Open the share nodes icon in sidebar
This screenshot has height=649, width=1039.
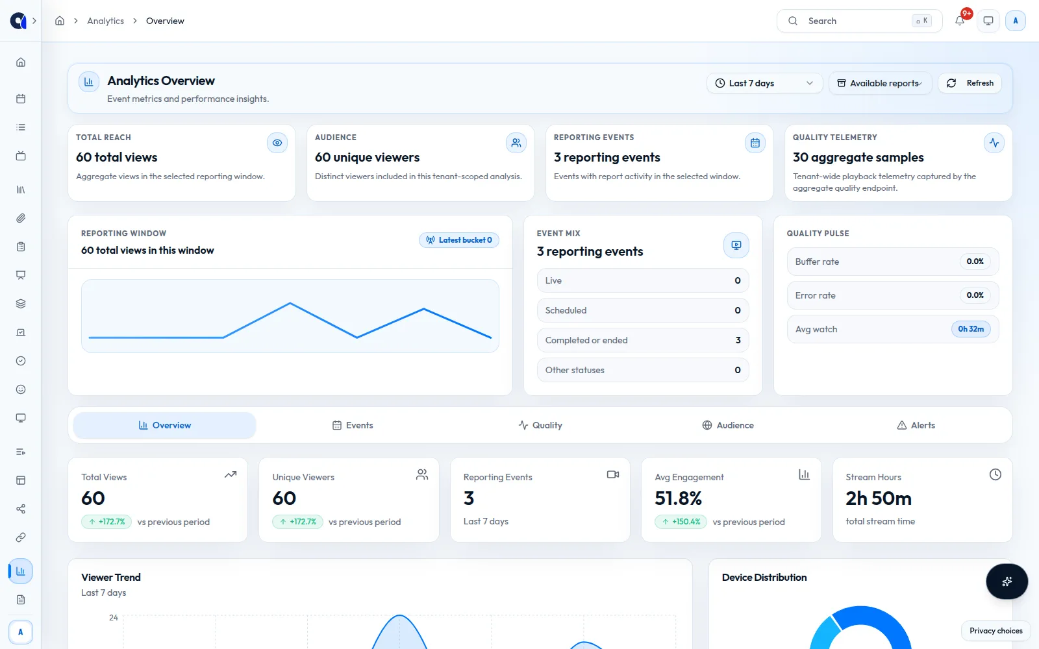tap(21, 509)
